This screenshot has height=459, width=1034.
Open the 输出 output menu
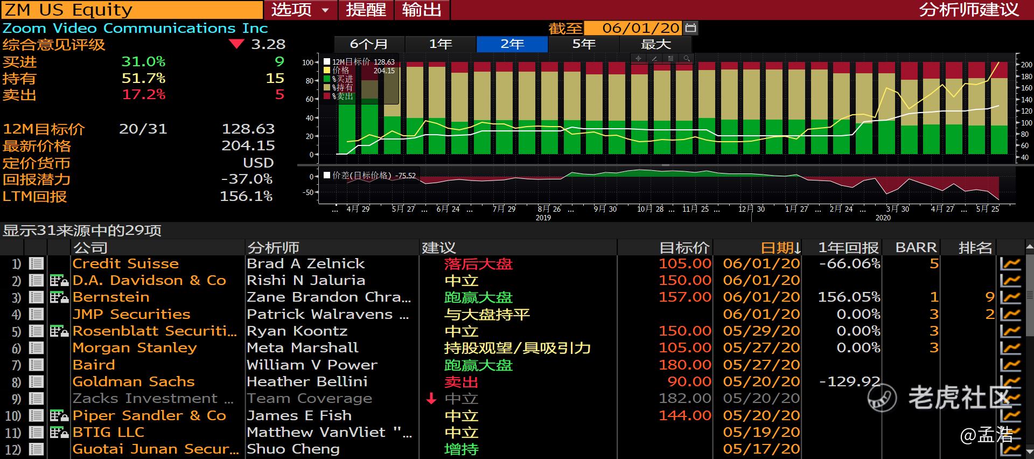(x=422, y=10)
